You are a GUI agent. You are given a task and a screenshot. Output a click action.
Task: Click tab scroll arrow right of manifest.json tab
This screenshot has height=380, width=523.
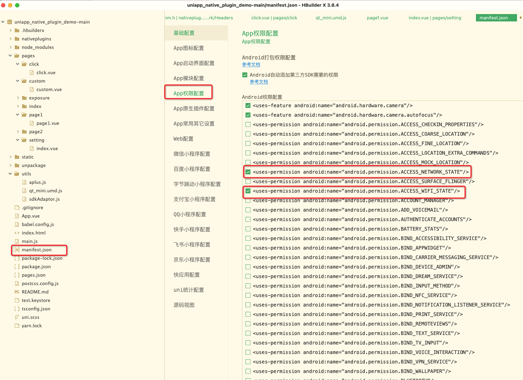520,18
